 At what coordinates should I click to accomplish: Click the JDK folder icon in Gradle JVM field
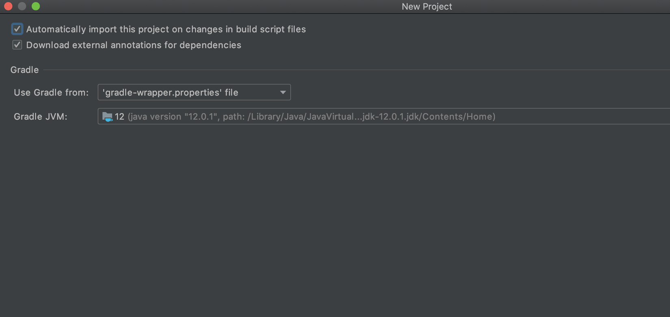(107, 117)
